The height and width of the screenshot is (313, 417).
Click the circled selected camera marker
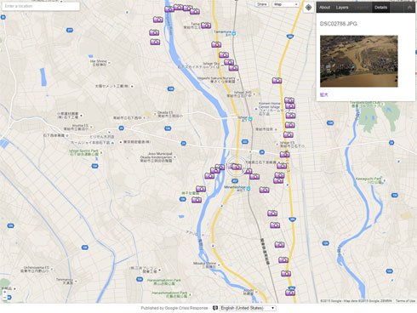[x=236, y=167]
